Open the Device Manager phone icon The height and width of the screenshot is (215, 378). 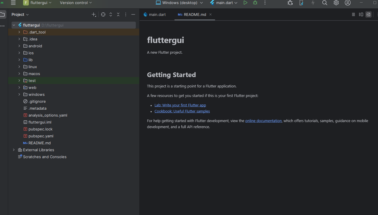(x=301, y=3)
